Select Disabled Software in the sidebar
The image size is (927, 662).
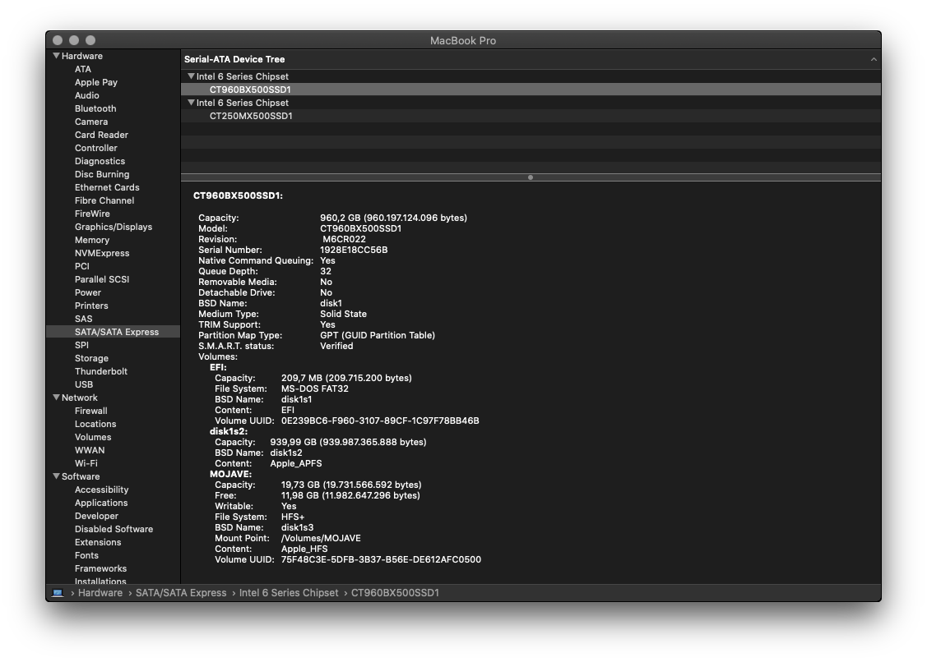114,529
